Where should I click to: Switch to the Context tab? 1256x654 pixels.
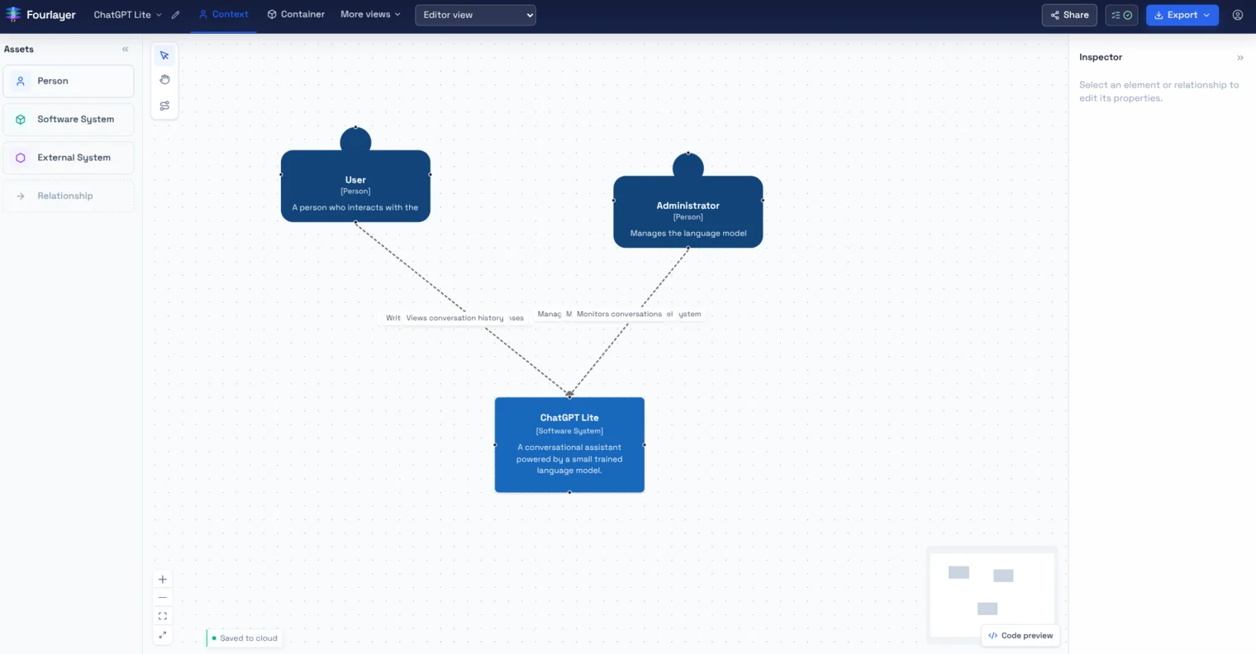(x=223, y=15)
